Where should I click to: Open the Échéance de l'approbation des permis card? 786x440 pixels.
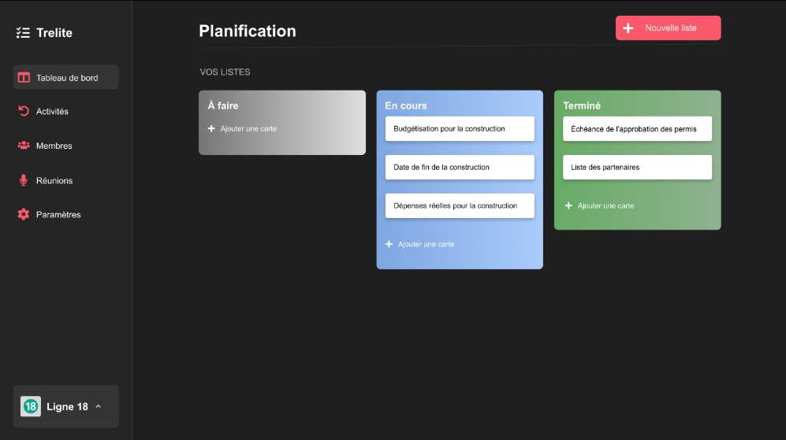pos(637,128)
